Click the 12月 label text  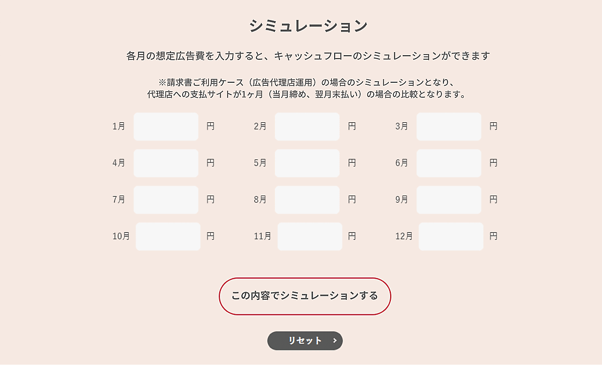[404, 236]
